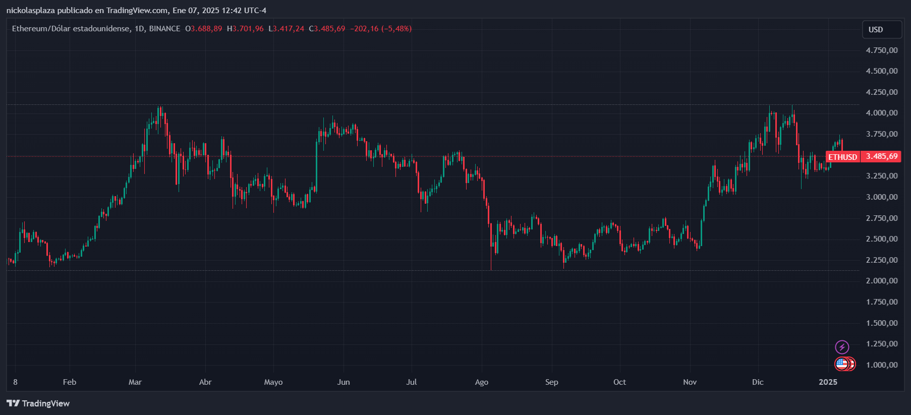Click the ETHUSD red symbol tag
The width and height of the screenshot is (911, 415).
click(842, 157)
